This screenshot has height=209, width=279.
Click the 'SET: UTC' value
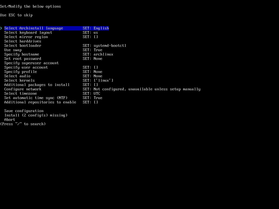point(91,94)
